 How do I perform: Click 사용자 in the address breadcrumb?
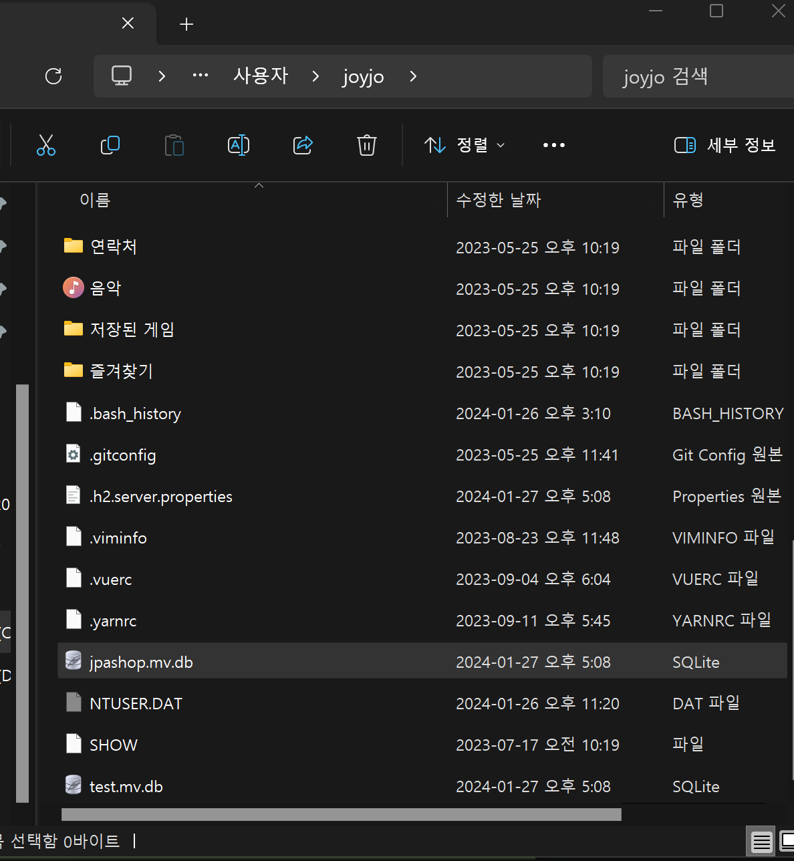click(x=261, y=76)
